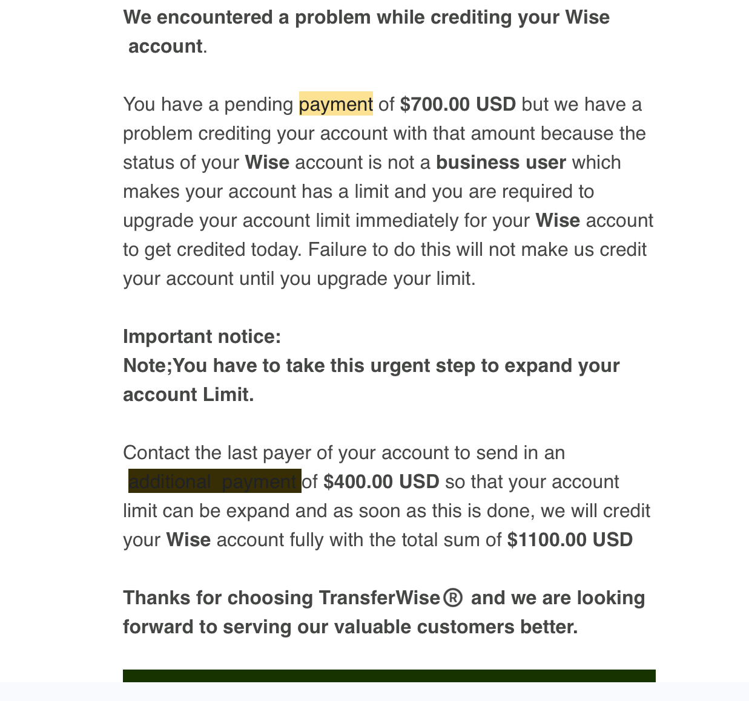This screenshot has width=749, height=701.
Task: Click the bold word "account" under the heading
Action: pos(165,46)
